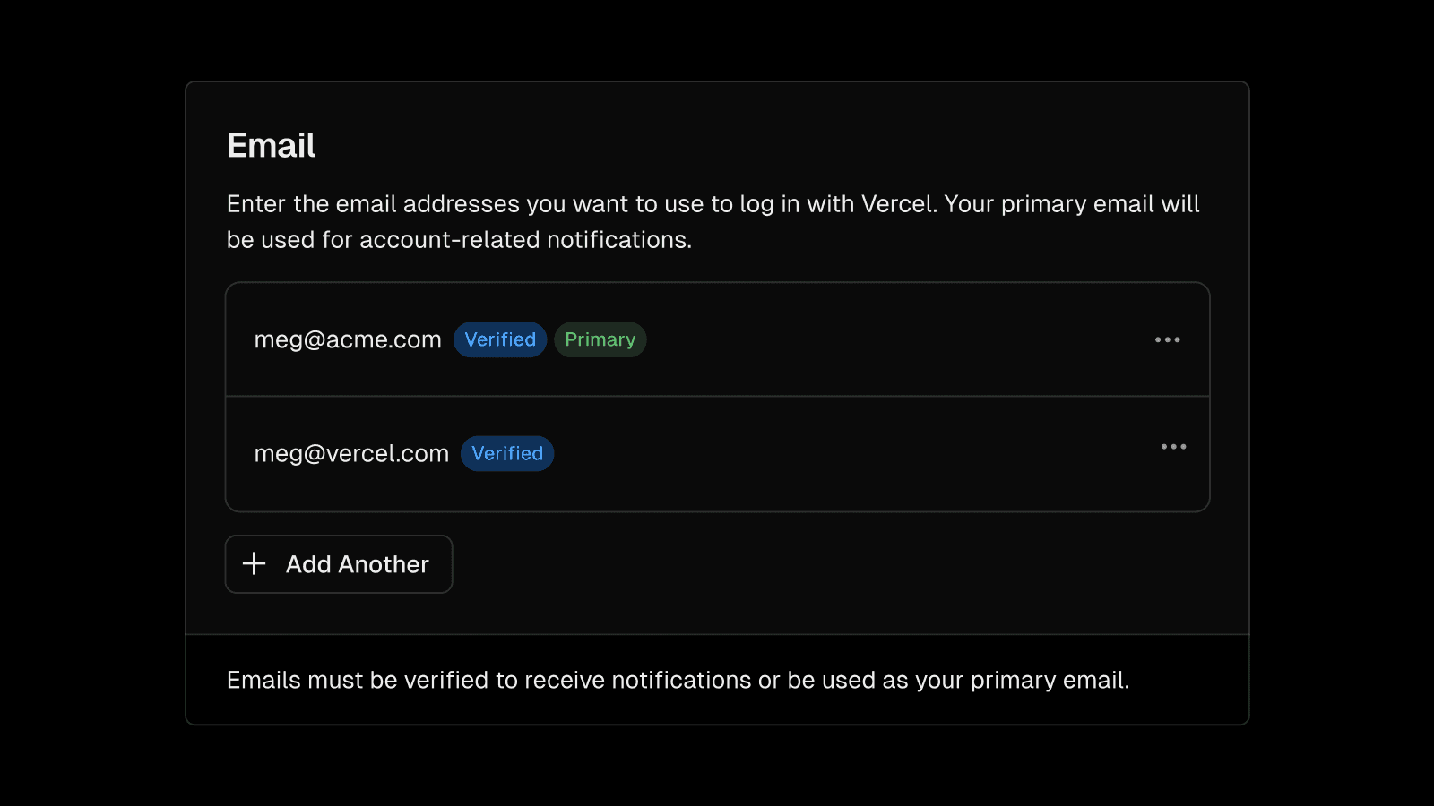Open the more options menu for meg@acme.com
Viewport: 1434px width, 806px height.
click(x=1167, y=339)
